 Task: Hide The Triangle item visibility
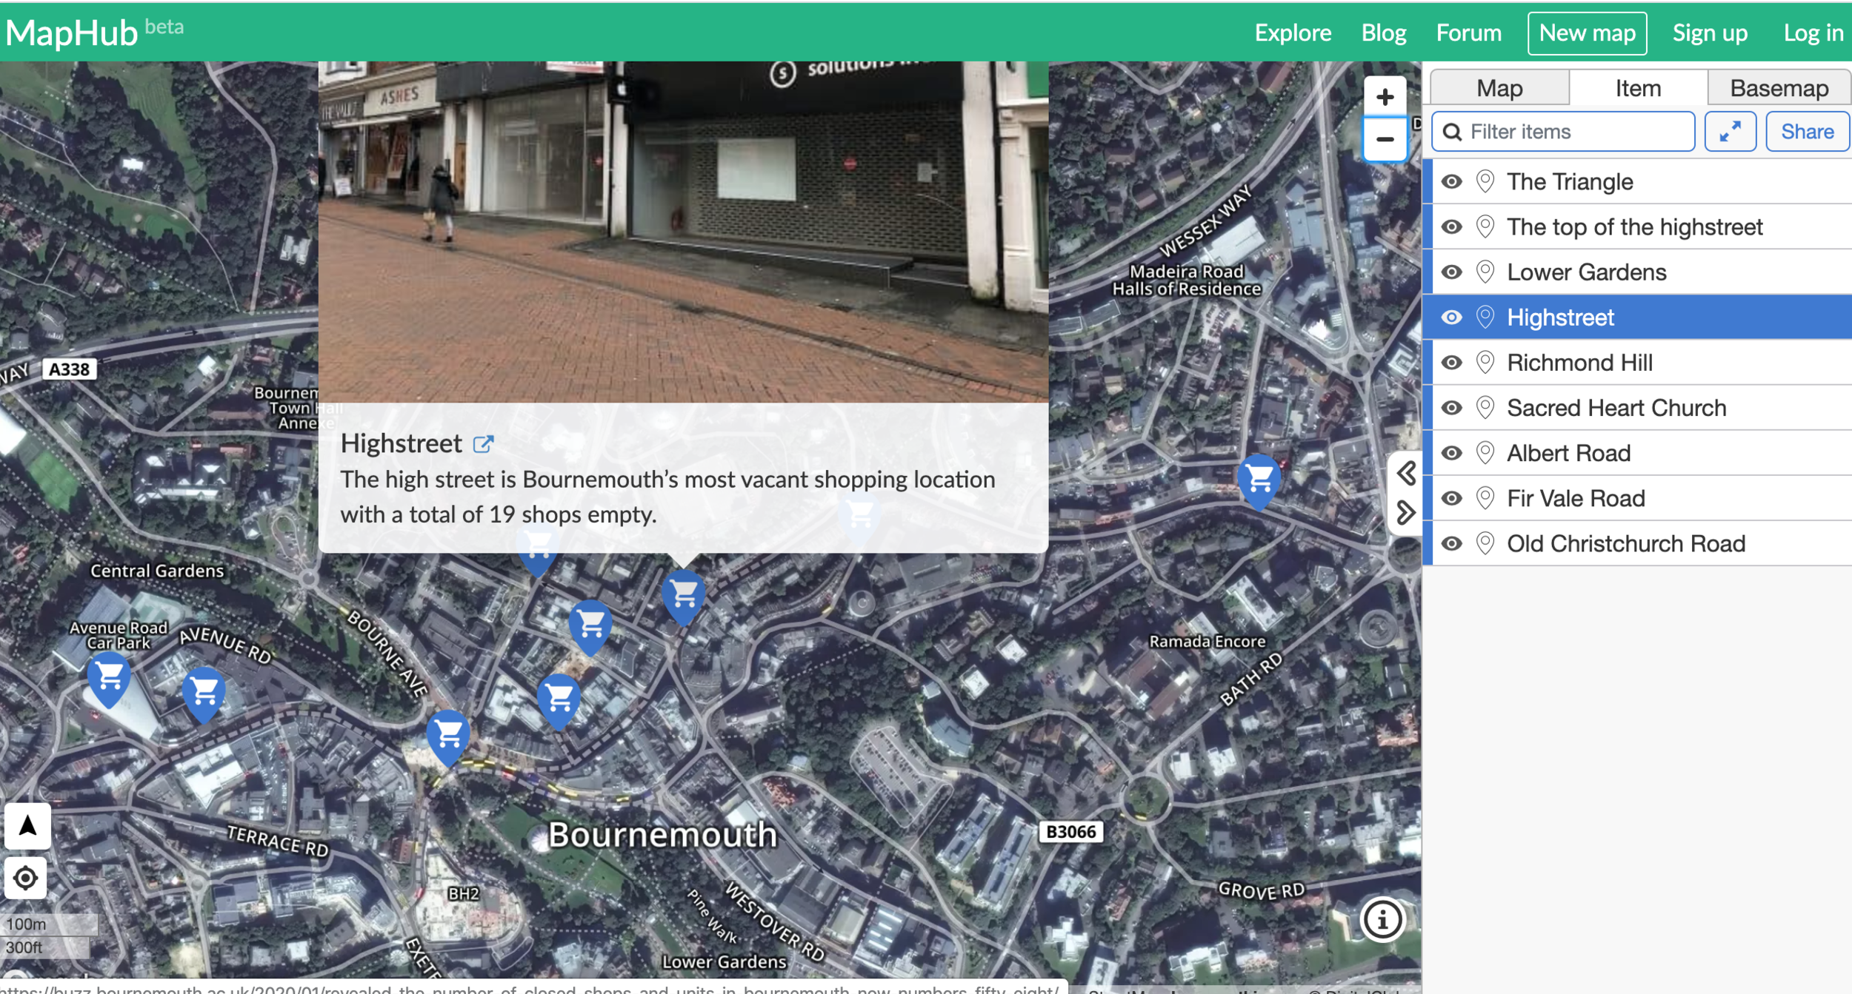click(1451, 181)
